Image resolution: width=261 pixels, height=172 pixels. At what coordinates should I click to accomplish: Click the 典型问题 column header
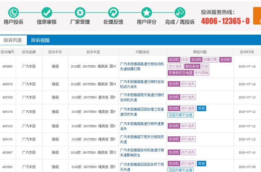pos(200,52)
